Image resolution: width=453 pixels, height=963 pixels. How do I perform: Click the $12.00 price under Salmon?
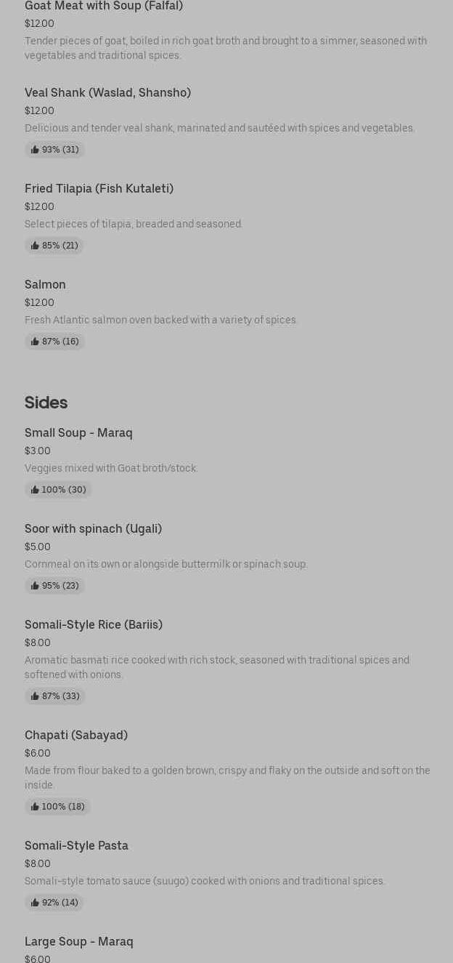coord(39,302)
